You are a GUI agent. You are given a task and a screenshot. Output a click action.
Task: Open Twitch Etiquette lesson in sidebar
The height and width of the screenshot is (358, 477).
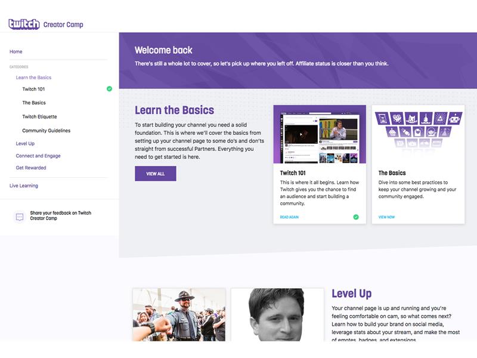pos(39,116)
